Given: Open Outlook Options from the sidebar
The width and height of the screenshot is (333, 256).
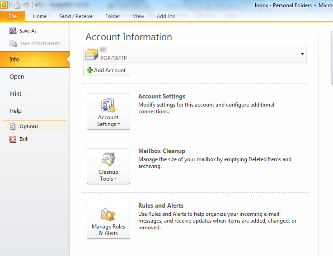Looking at the screenshot, I should coord(29,126).
